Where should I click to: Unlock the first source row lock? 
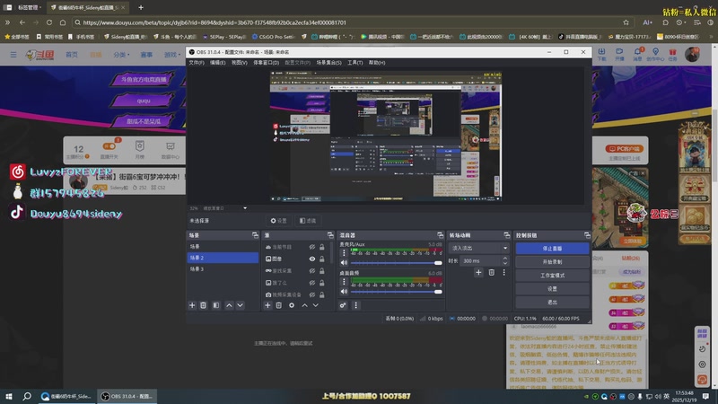(322, 247)
